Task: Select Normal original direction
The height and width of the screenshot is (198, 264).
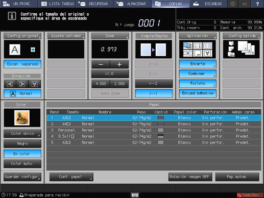Action: (22, 93)
